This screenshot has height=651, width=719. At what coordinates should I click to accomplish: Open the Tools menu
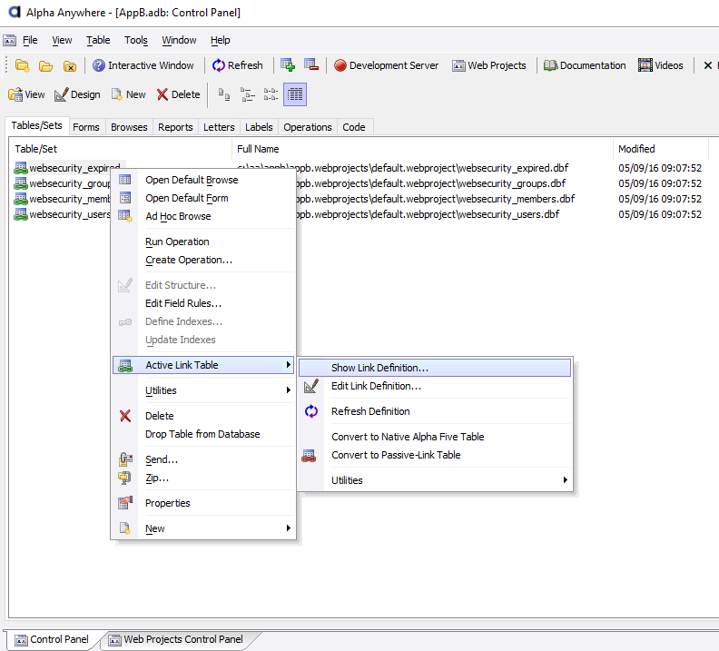pyautogui.click(x=136, y=40)
